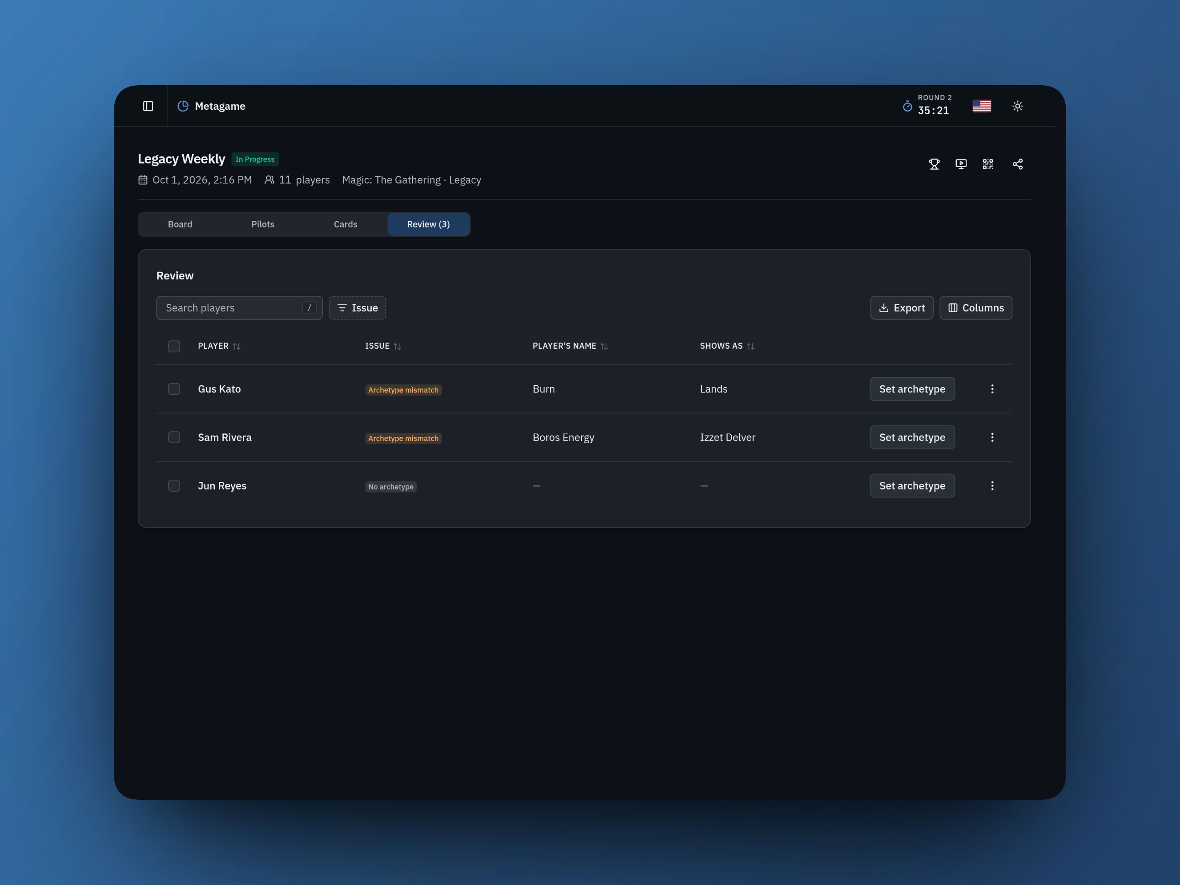Image resolution: width=1180 pixels, height=885 pixels.
Task: Click the Lands cell
Action: pos(714,389)
